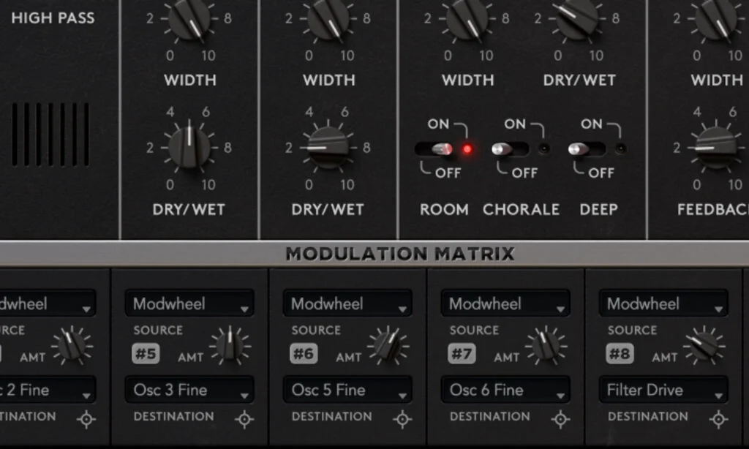Image resolution: width=749 pixels, height=449 pixels.
Task: Enable the DEEP switch
Action: (587, 149)
